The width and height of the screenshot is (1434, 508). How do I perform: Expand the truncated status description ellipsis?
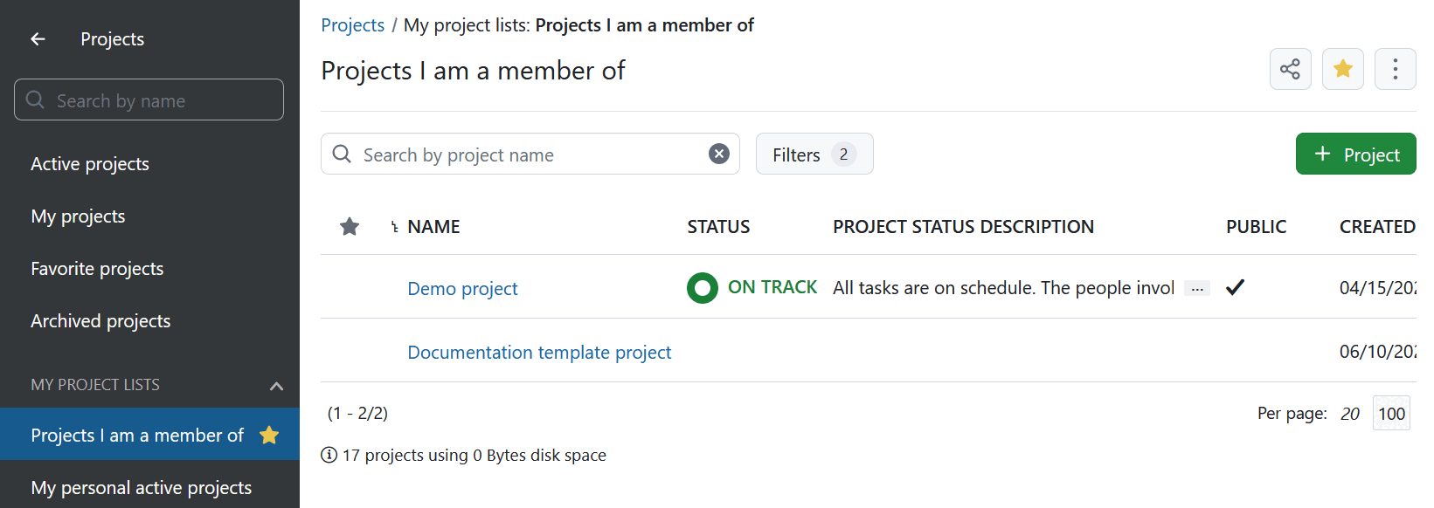[1196, 289]
